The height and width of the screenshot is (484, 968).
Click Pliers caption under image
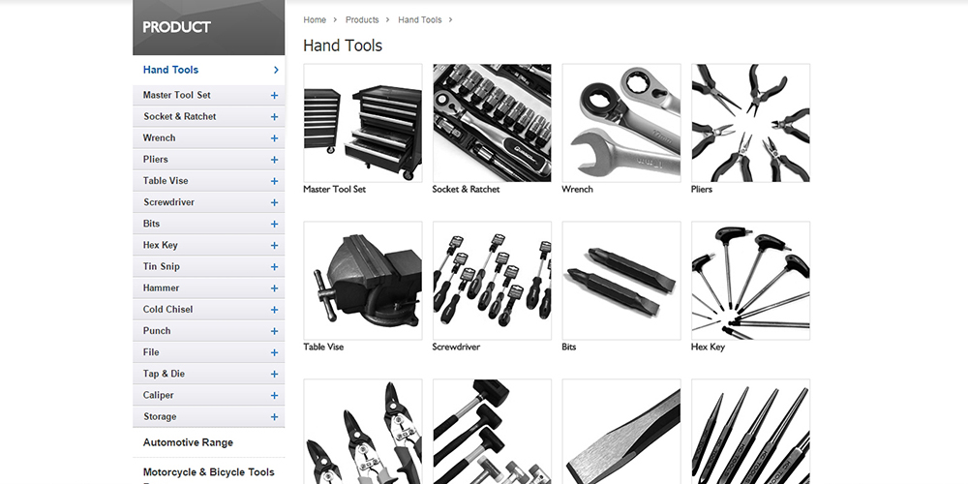701,189
